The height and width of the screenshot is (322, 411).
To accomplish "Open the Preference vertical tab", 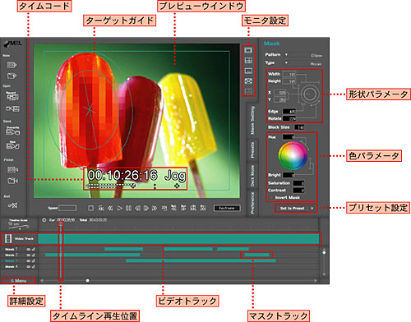I will coord(252,203).
